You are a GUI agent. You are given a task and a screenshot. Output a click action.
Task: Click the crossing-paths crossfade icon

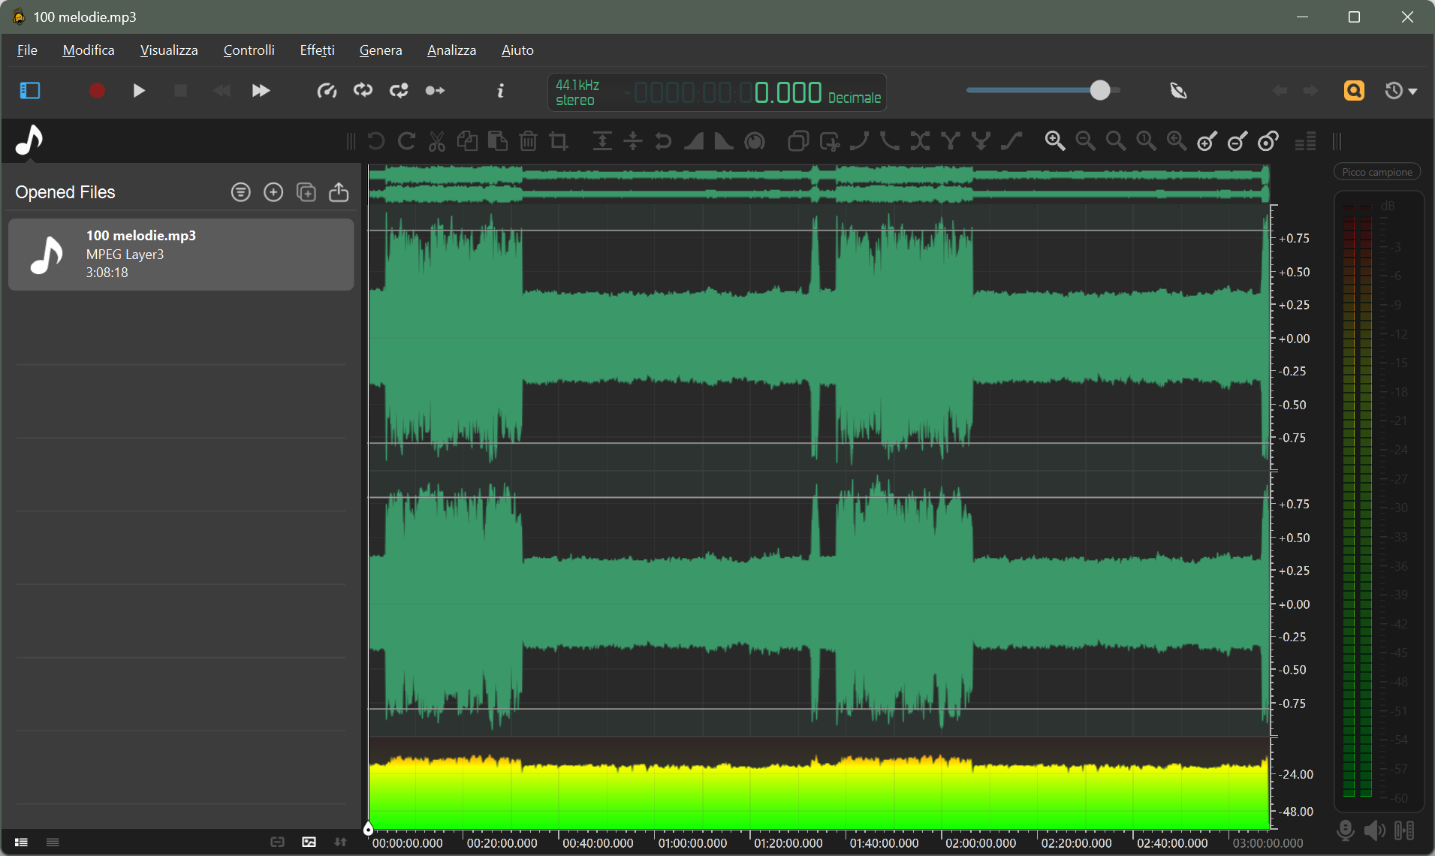tap(920, 141)
